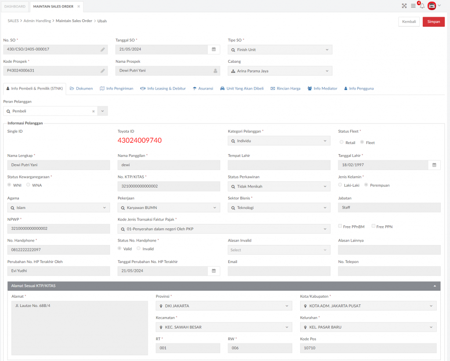
Task: Click the search icon in Tipe SO
Action: pyautogui.click(x=233, y=50)
